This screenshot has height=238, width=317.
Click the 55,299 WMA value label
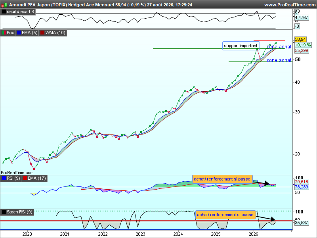pos(302,51)
